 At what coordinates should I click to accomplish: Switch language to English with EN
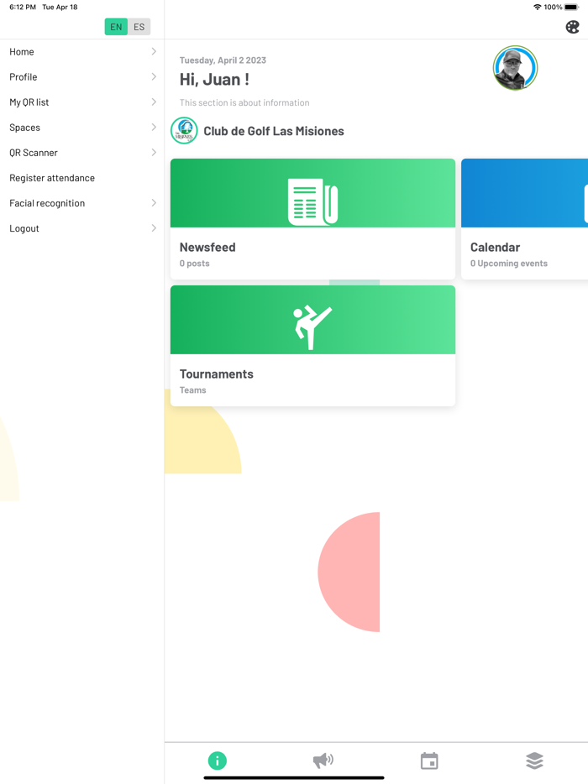tap(116, 27)
